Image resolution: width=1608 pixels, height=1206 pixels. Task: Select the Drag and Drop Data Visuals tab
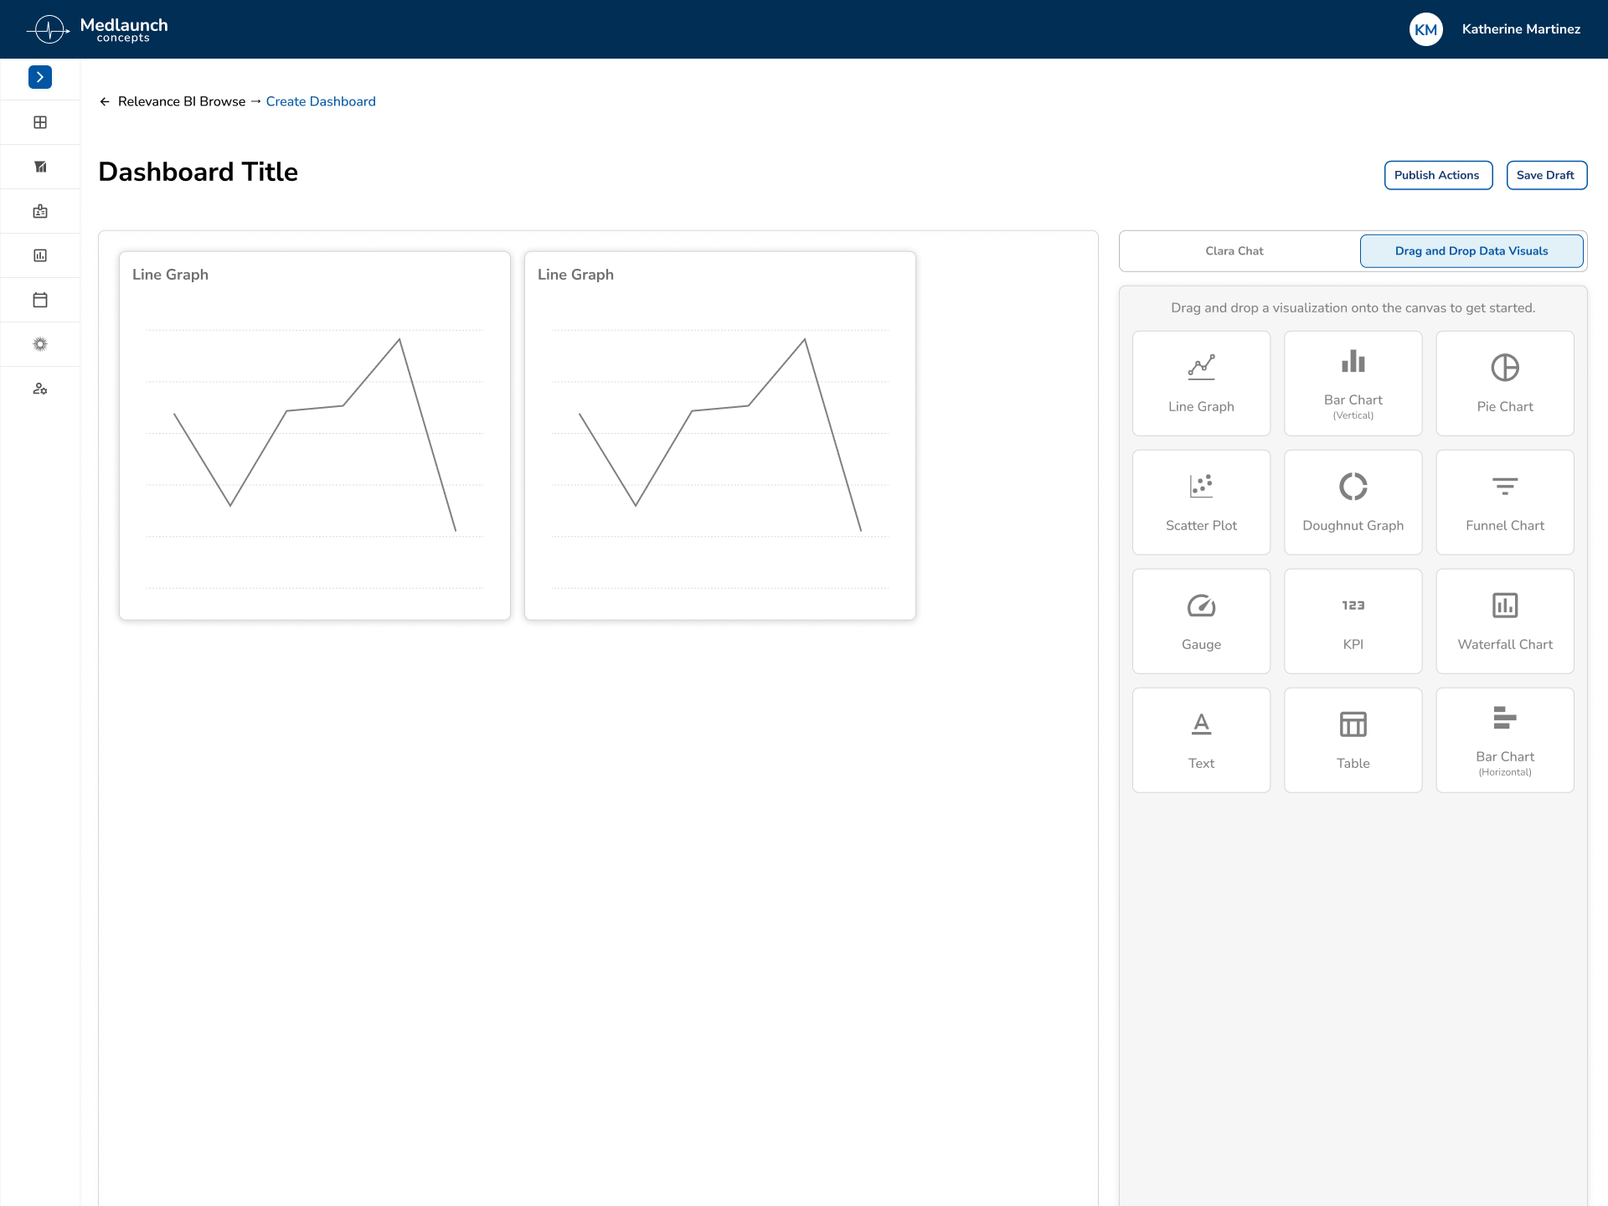click(x=1471, y=251)
